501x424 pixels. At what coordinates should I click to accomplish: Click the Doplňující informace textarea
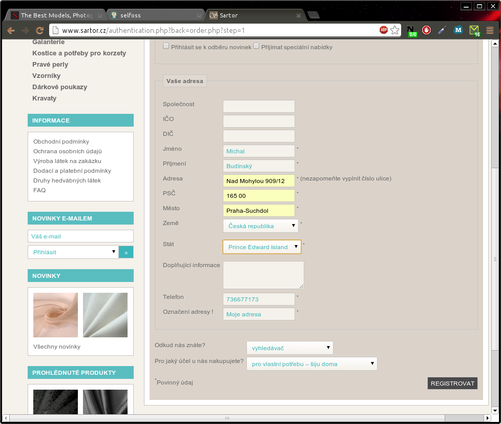click(264, 275)
